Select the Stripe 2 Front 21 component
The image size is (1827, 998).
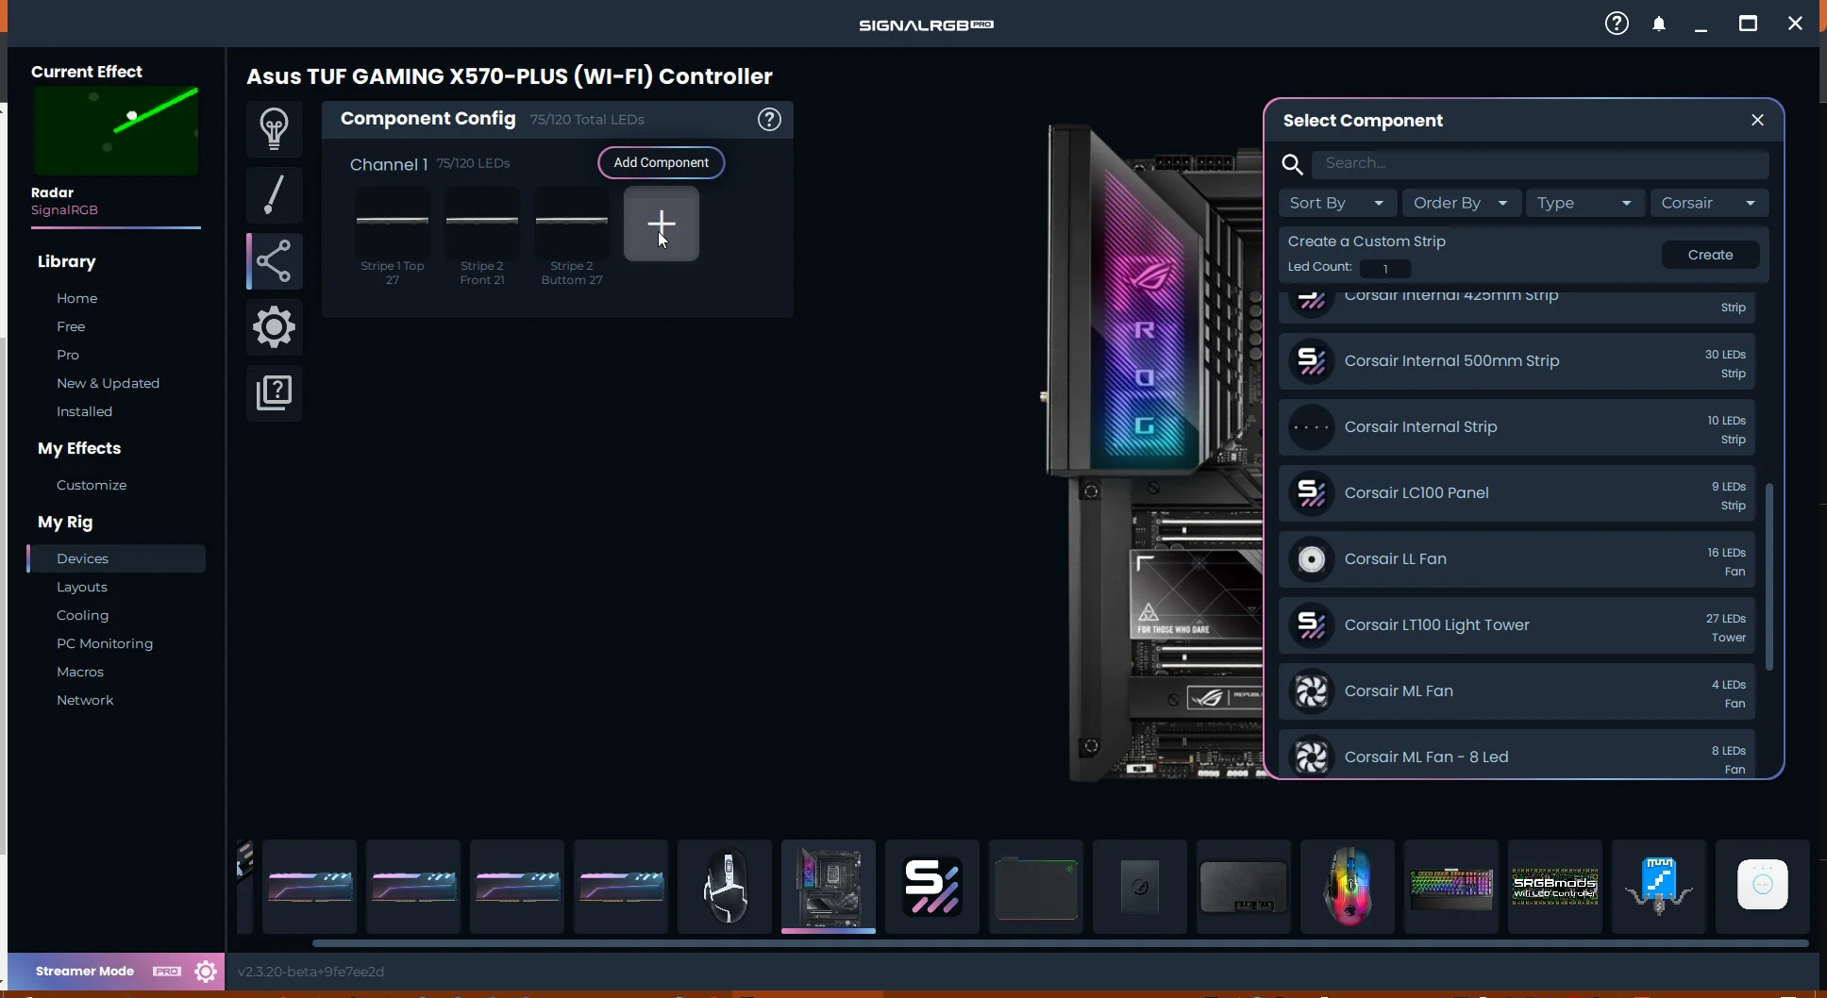[482, 236]
